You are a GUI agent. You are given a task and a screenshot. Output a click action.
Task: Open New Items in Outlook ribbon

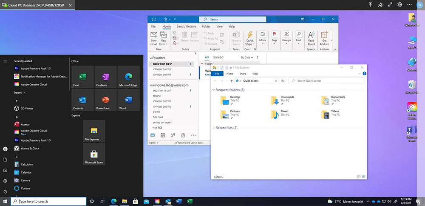[163, 39]
